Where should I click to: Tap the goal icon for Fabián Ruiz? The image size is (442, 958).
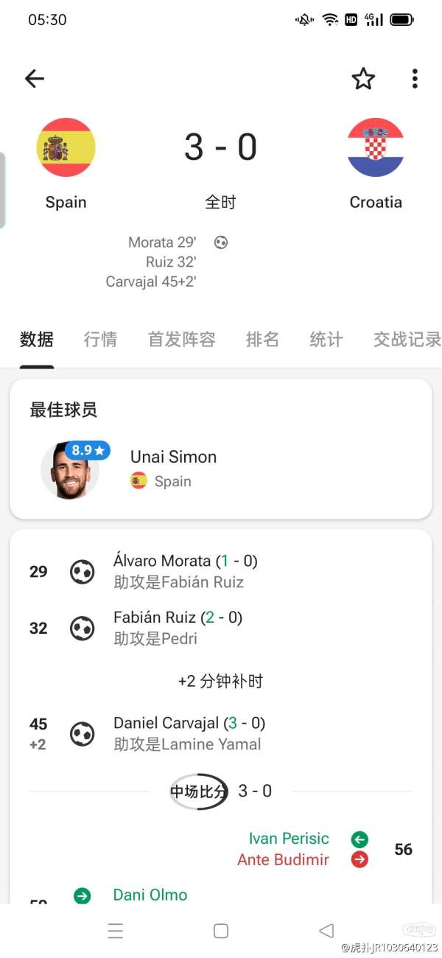click(x=82, y=628)
